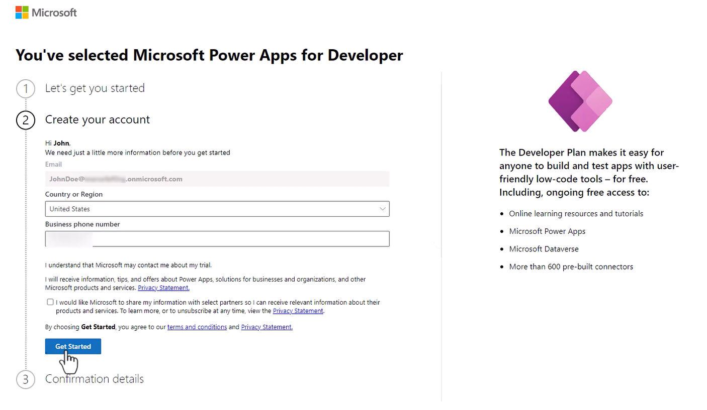
Task: Click the step 3 circle icon
Action: pyautogui.click(x=25, y=379)
